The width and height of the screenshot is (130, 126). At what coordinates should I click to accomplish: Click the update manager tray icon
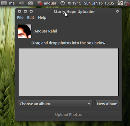(x=120, y=3)
